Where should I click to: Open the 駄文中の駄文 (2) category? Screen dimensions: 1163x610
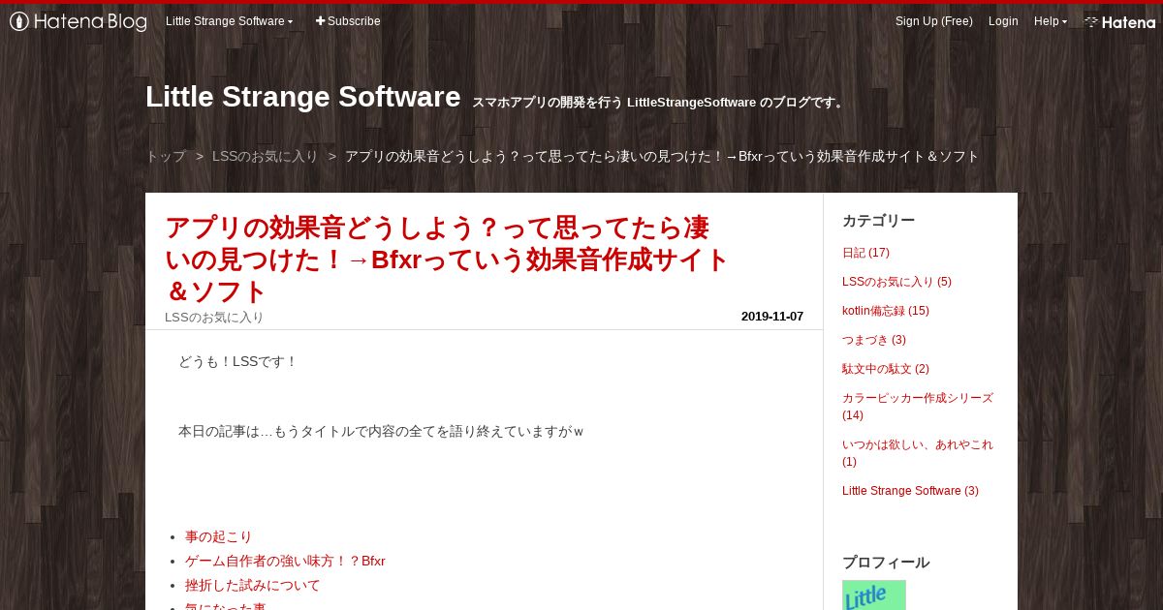click(886, 369)
